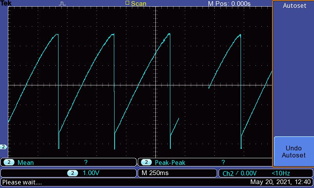This screenshot has width=314, height=188.
Task: Open the Mean measurement readout
Action: tap(25, 163)
